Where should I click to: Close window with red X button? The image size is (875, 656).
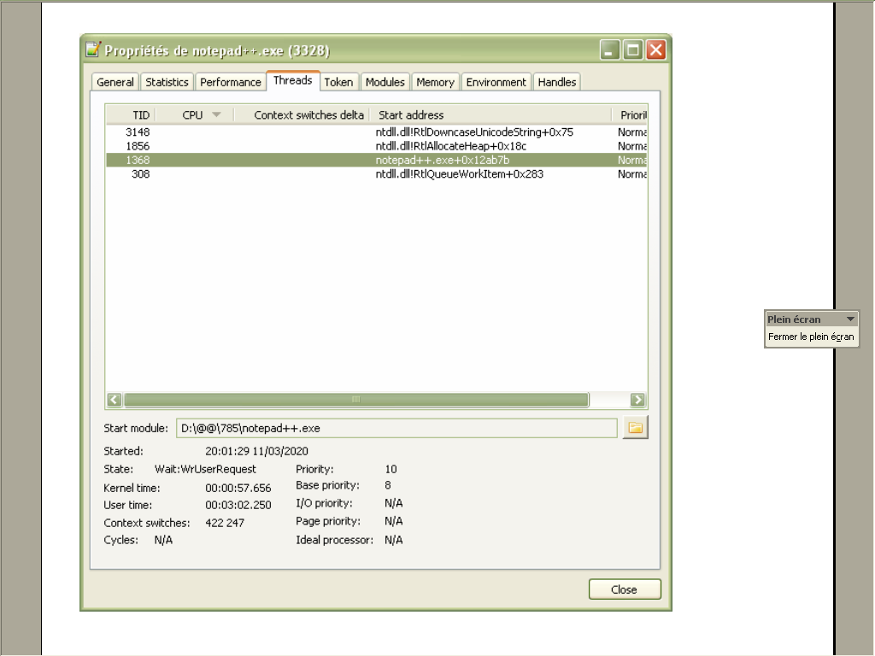click(655, 50)
